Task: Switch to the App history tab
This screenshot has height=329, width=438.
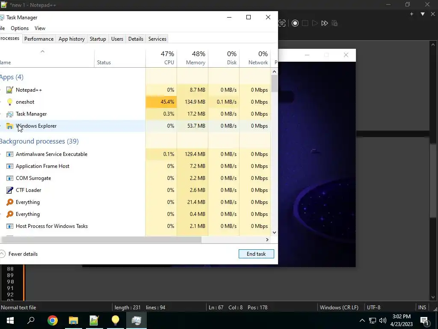Action: 71,39
